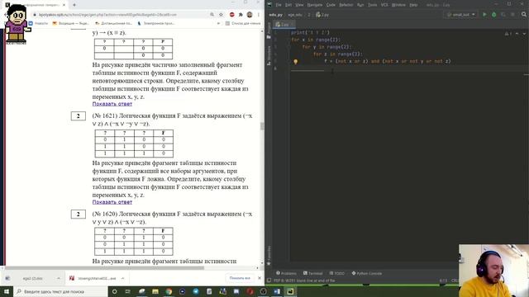Open Chrome extensions puzzle icon

(241, 15)
